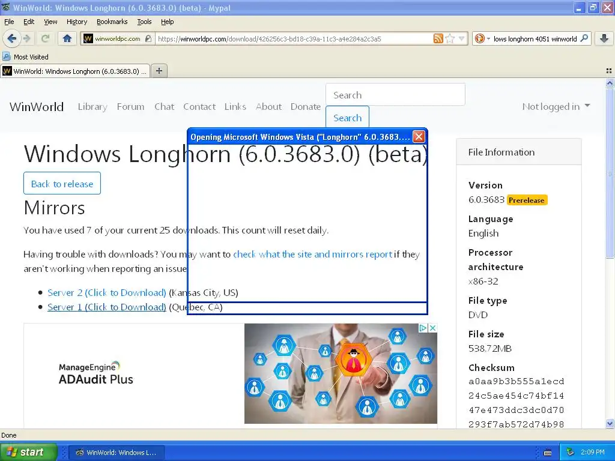
Task: Click the vertical scrollbar thumb
Action: (610, 172)
